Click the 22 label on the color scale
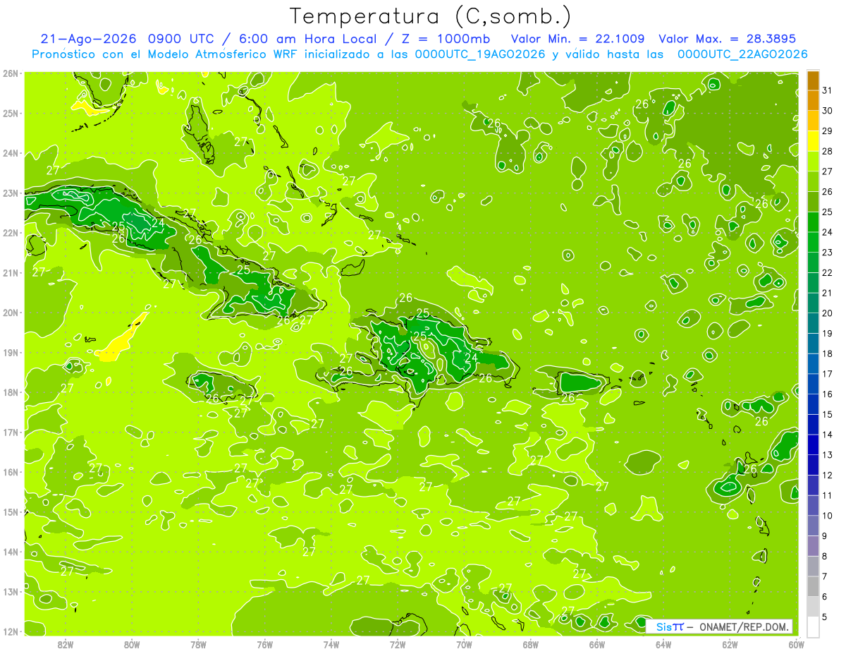Image resolution: width=846 pixels, height=654 pixels. (x=828, y=272)
